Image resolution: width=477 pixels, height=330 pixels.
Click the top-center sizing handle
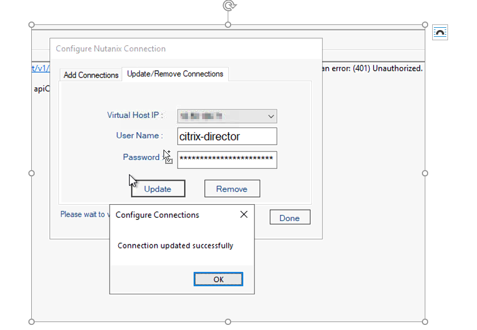click(x=228, y=24)
